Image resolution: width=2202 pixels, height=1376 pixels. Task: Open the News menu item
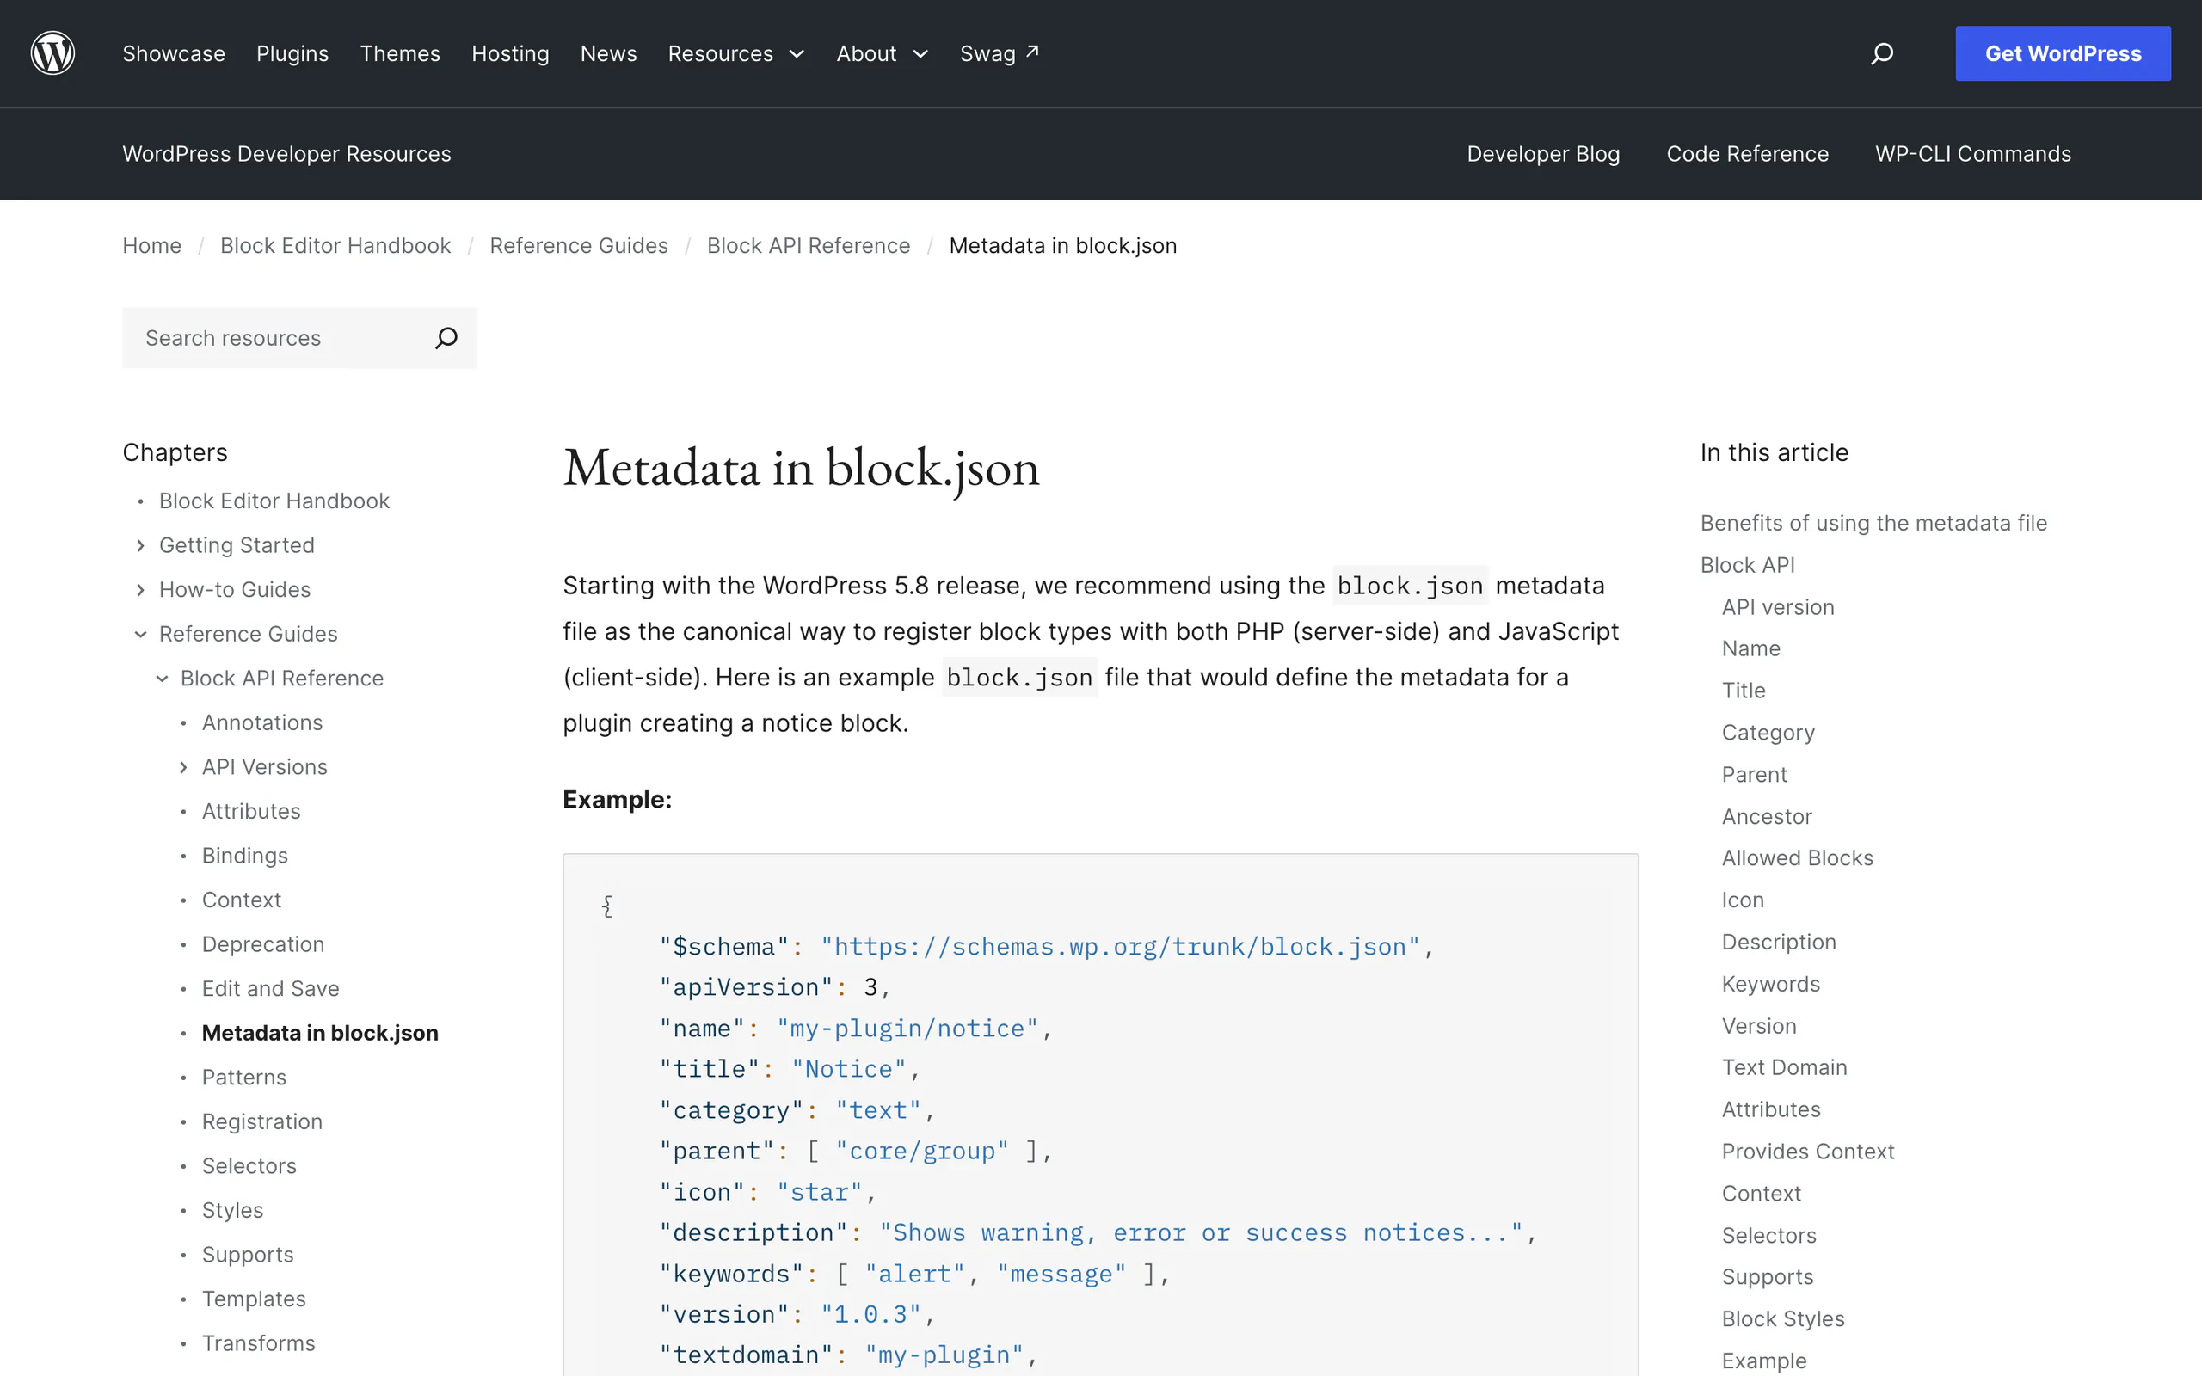(x=608, y=53)
